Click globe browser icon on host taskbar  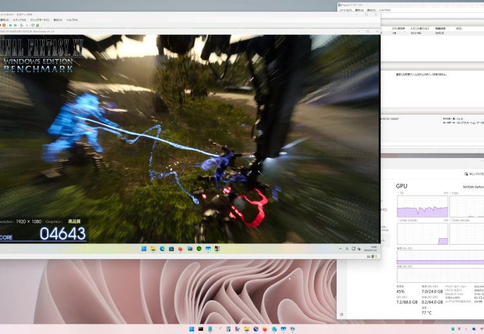pos(256,329)
